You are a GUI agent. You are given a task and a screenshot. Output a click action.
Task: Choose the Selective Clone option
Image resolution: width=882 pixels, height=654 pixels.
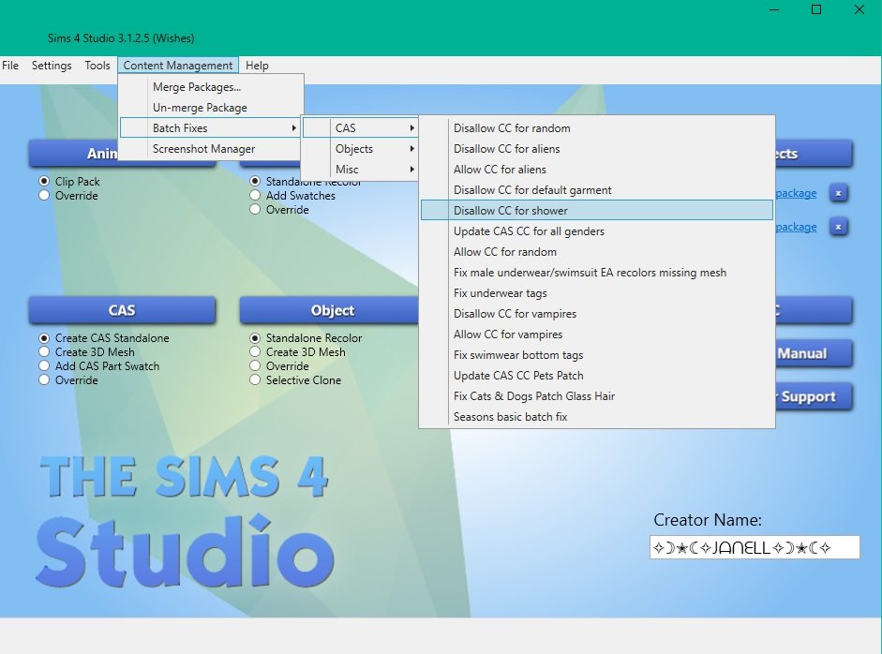point(255,380)
